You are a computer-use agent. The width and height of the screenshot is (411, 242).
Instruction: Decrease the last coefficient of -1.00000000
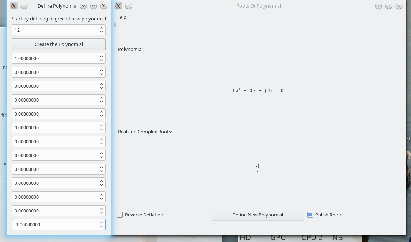(x=102, y=227)
